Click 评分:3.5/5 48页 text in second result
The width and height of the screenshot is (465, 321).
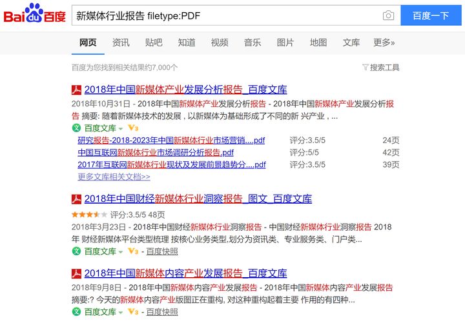[138, 215]
